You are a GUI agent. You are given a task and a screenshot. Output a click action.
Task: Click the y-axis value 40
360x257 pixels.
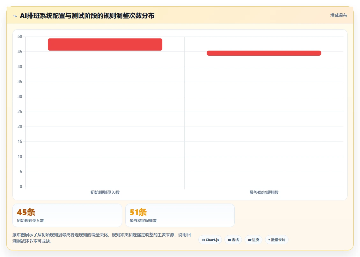(20, 67)
